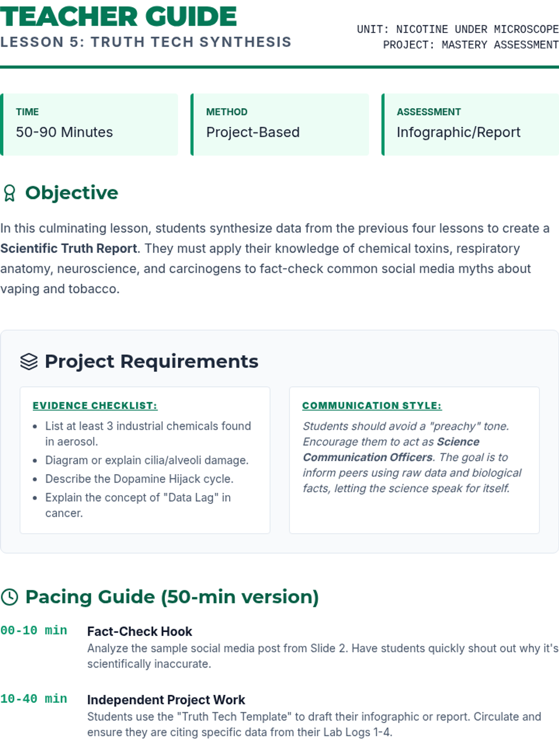This screenshot has width=559, height=746.
Task: Click the Science Communication Officers bold text
Action: pos(390,449)
